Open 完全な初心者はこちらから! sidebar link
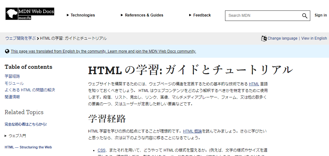 (x=26, y=124)
